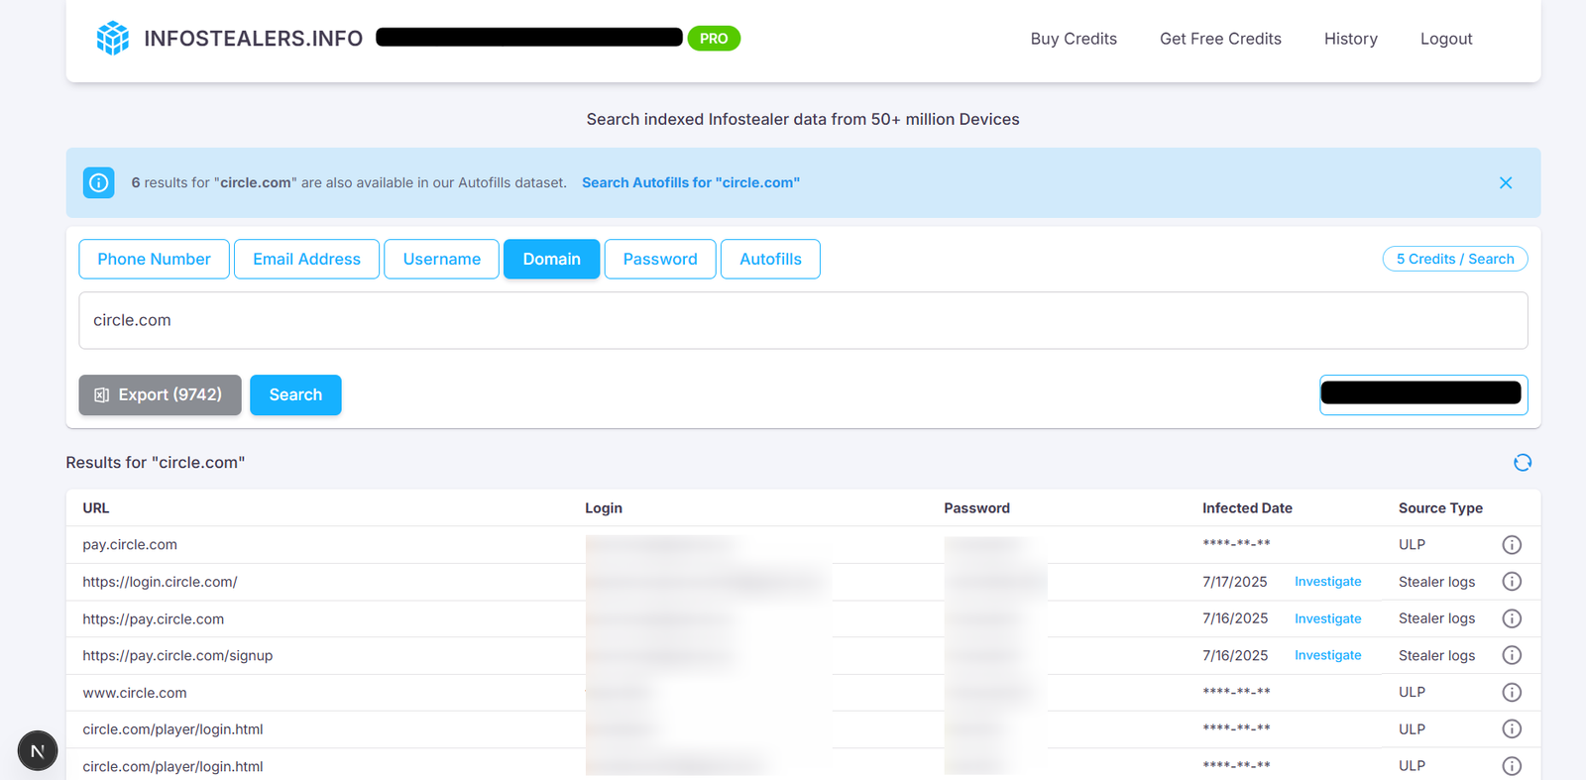Open info icon for the https://login.circle.com/ row
This screenshot has height=780, width=1586.
click(x=1512, y=582)
